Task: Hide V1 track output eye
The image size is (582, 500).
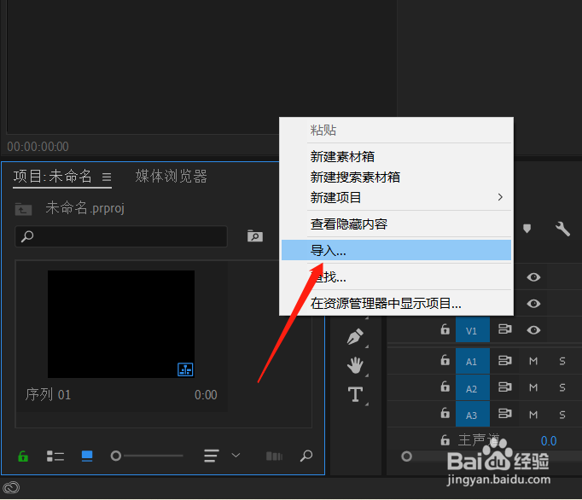Action: 533,330
